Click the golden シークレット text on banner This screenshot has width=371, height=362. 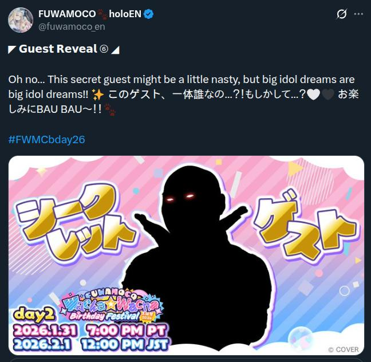point(73,224)
